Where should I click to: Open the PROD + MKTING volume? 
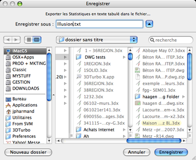[x=25, y=63]
